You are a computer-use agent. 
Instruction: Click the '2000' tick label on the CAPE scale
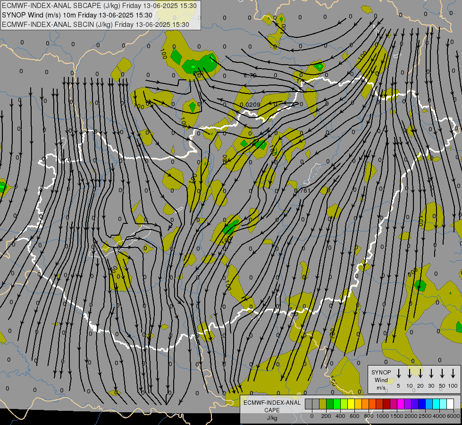tap(411, 416)
